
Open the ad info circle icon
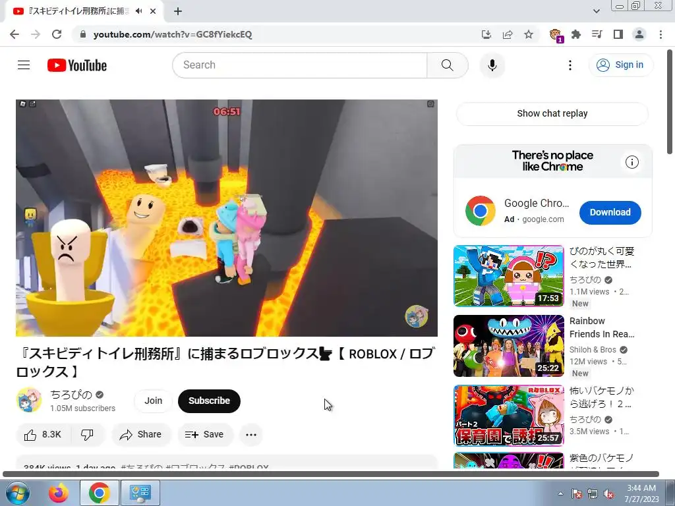point(631,162)
